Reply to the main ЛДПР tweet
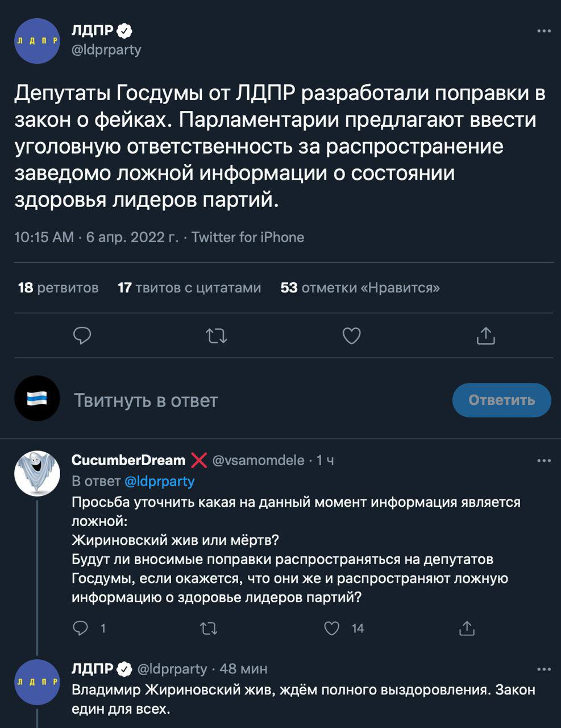The width and height of the screenshot is (561, 728). pyautogui.click(x=82, y=336)
